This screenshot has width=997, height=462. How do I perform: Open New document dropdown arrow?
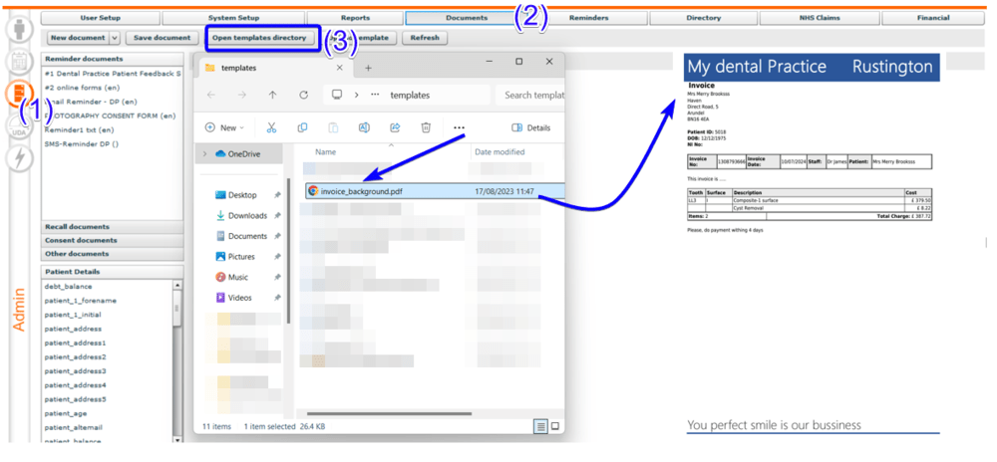coord(115,38)
